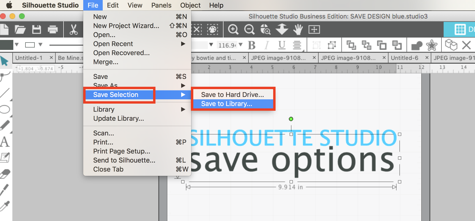This screenshot has height=221, width=475.
Task: Select the ellipse drawing tool
Action: [x=5, y=109]
